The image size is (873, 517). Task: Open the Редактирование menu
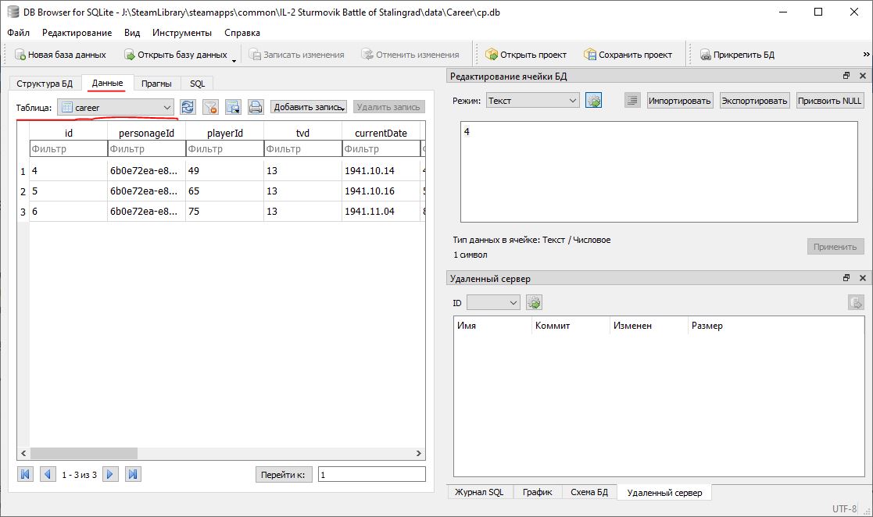77,32
